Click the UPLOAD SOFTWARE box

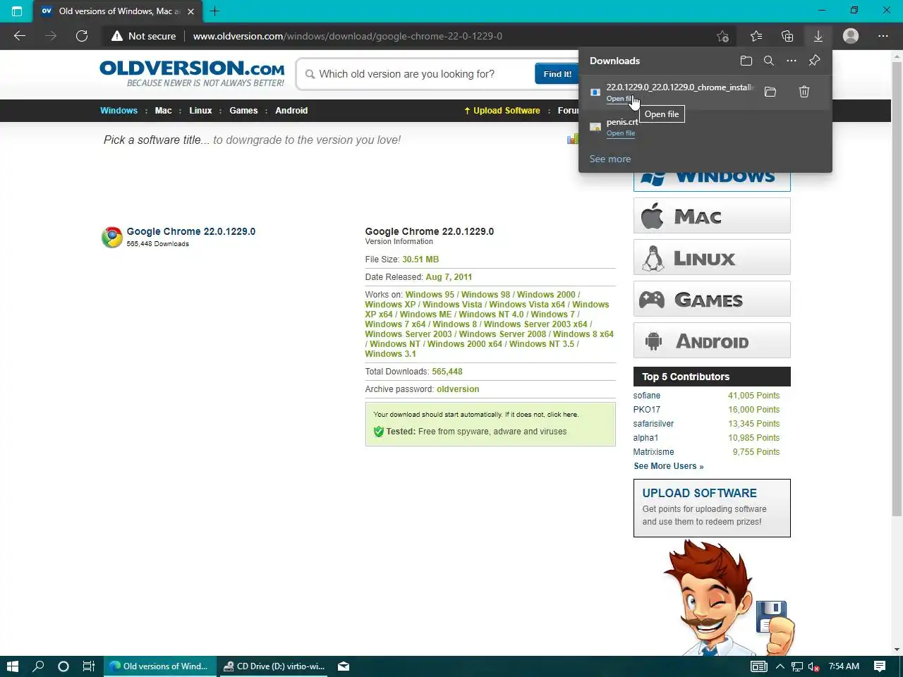pyautogui.click(x=712, y=508)
